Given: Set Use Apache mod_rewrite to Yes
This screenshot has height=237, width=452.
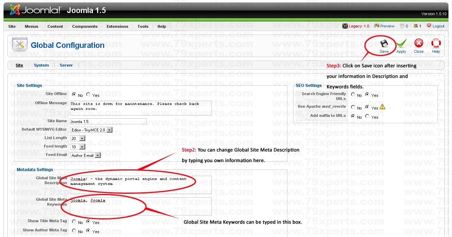Looking at the screenshot, I should (367, 107).
